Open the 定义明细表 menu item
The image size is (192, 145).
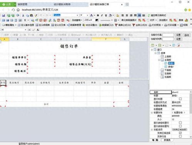click(43, 25)
